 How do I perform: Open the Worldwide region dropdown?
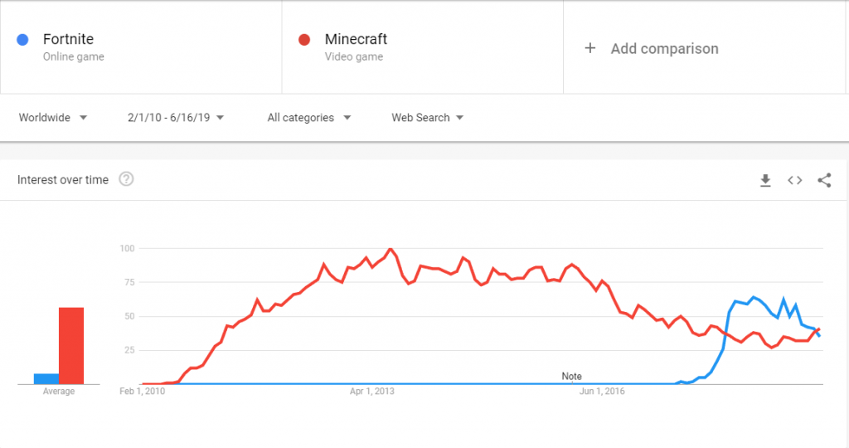(x=53, y=118)
